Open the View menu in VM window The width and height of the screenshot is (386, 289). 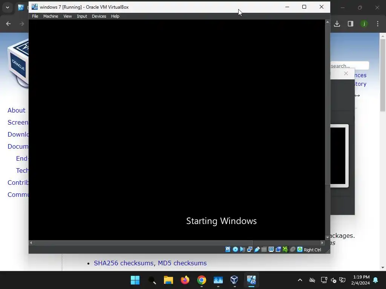tap(67, 16)
